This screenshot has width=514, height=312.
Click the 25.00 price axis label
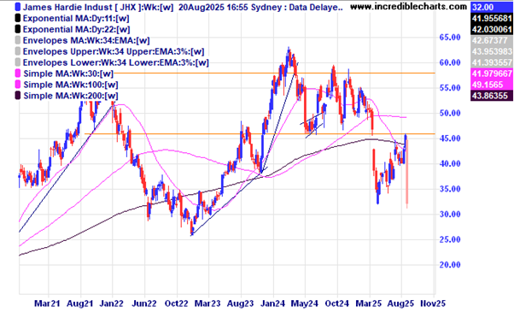click(450, 239)
